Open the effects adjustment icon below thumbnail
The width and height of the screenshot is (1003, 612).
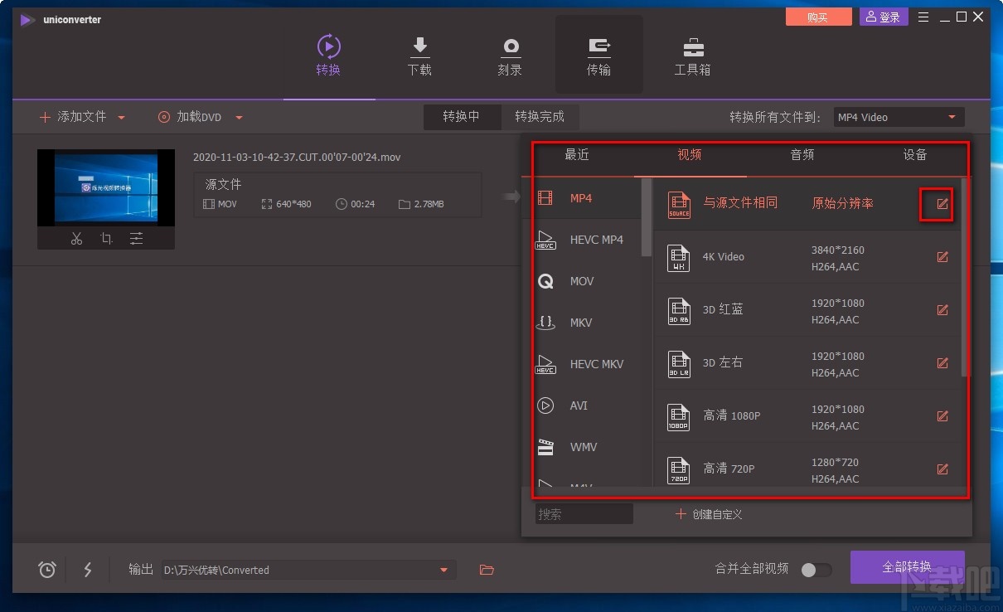pos(136,238)
